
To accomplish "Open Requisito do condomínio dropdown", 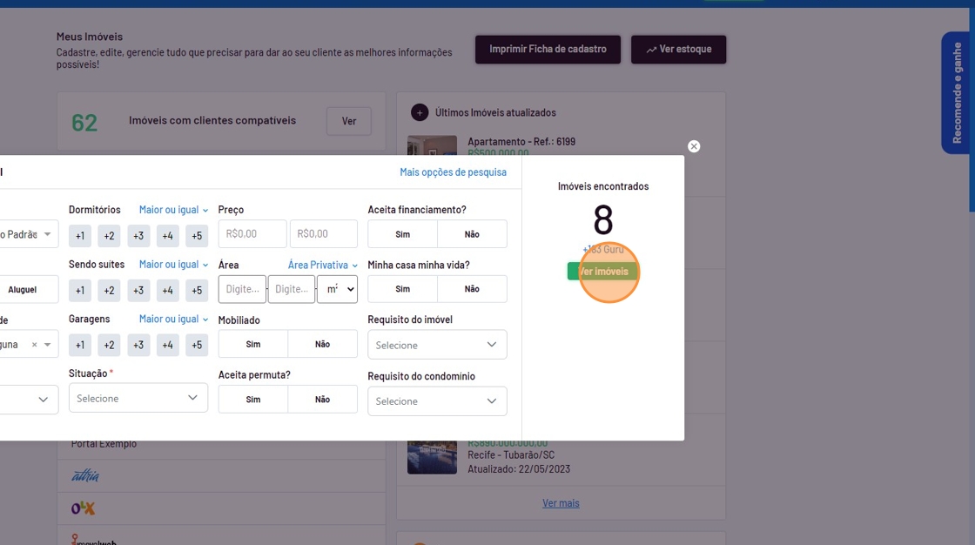I will pos(437,401).
